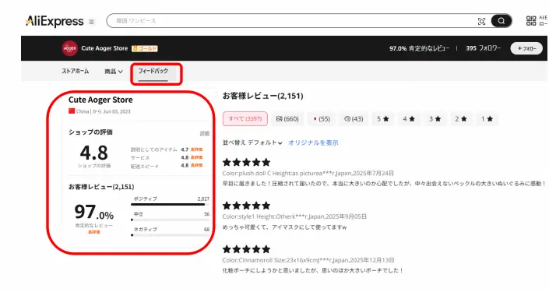The width and height of the screenshot is (549, 292).
Task: Follow the store with +フォロー button
Action: [526, 48]
